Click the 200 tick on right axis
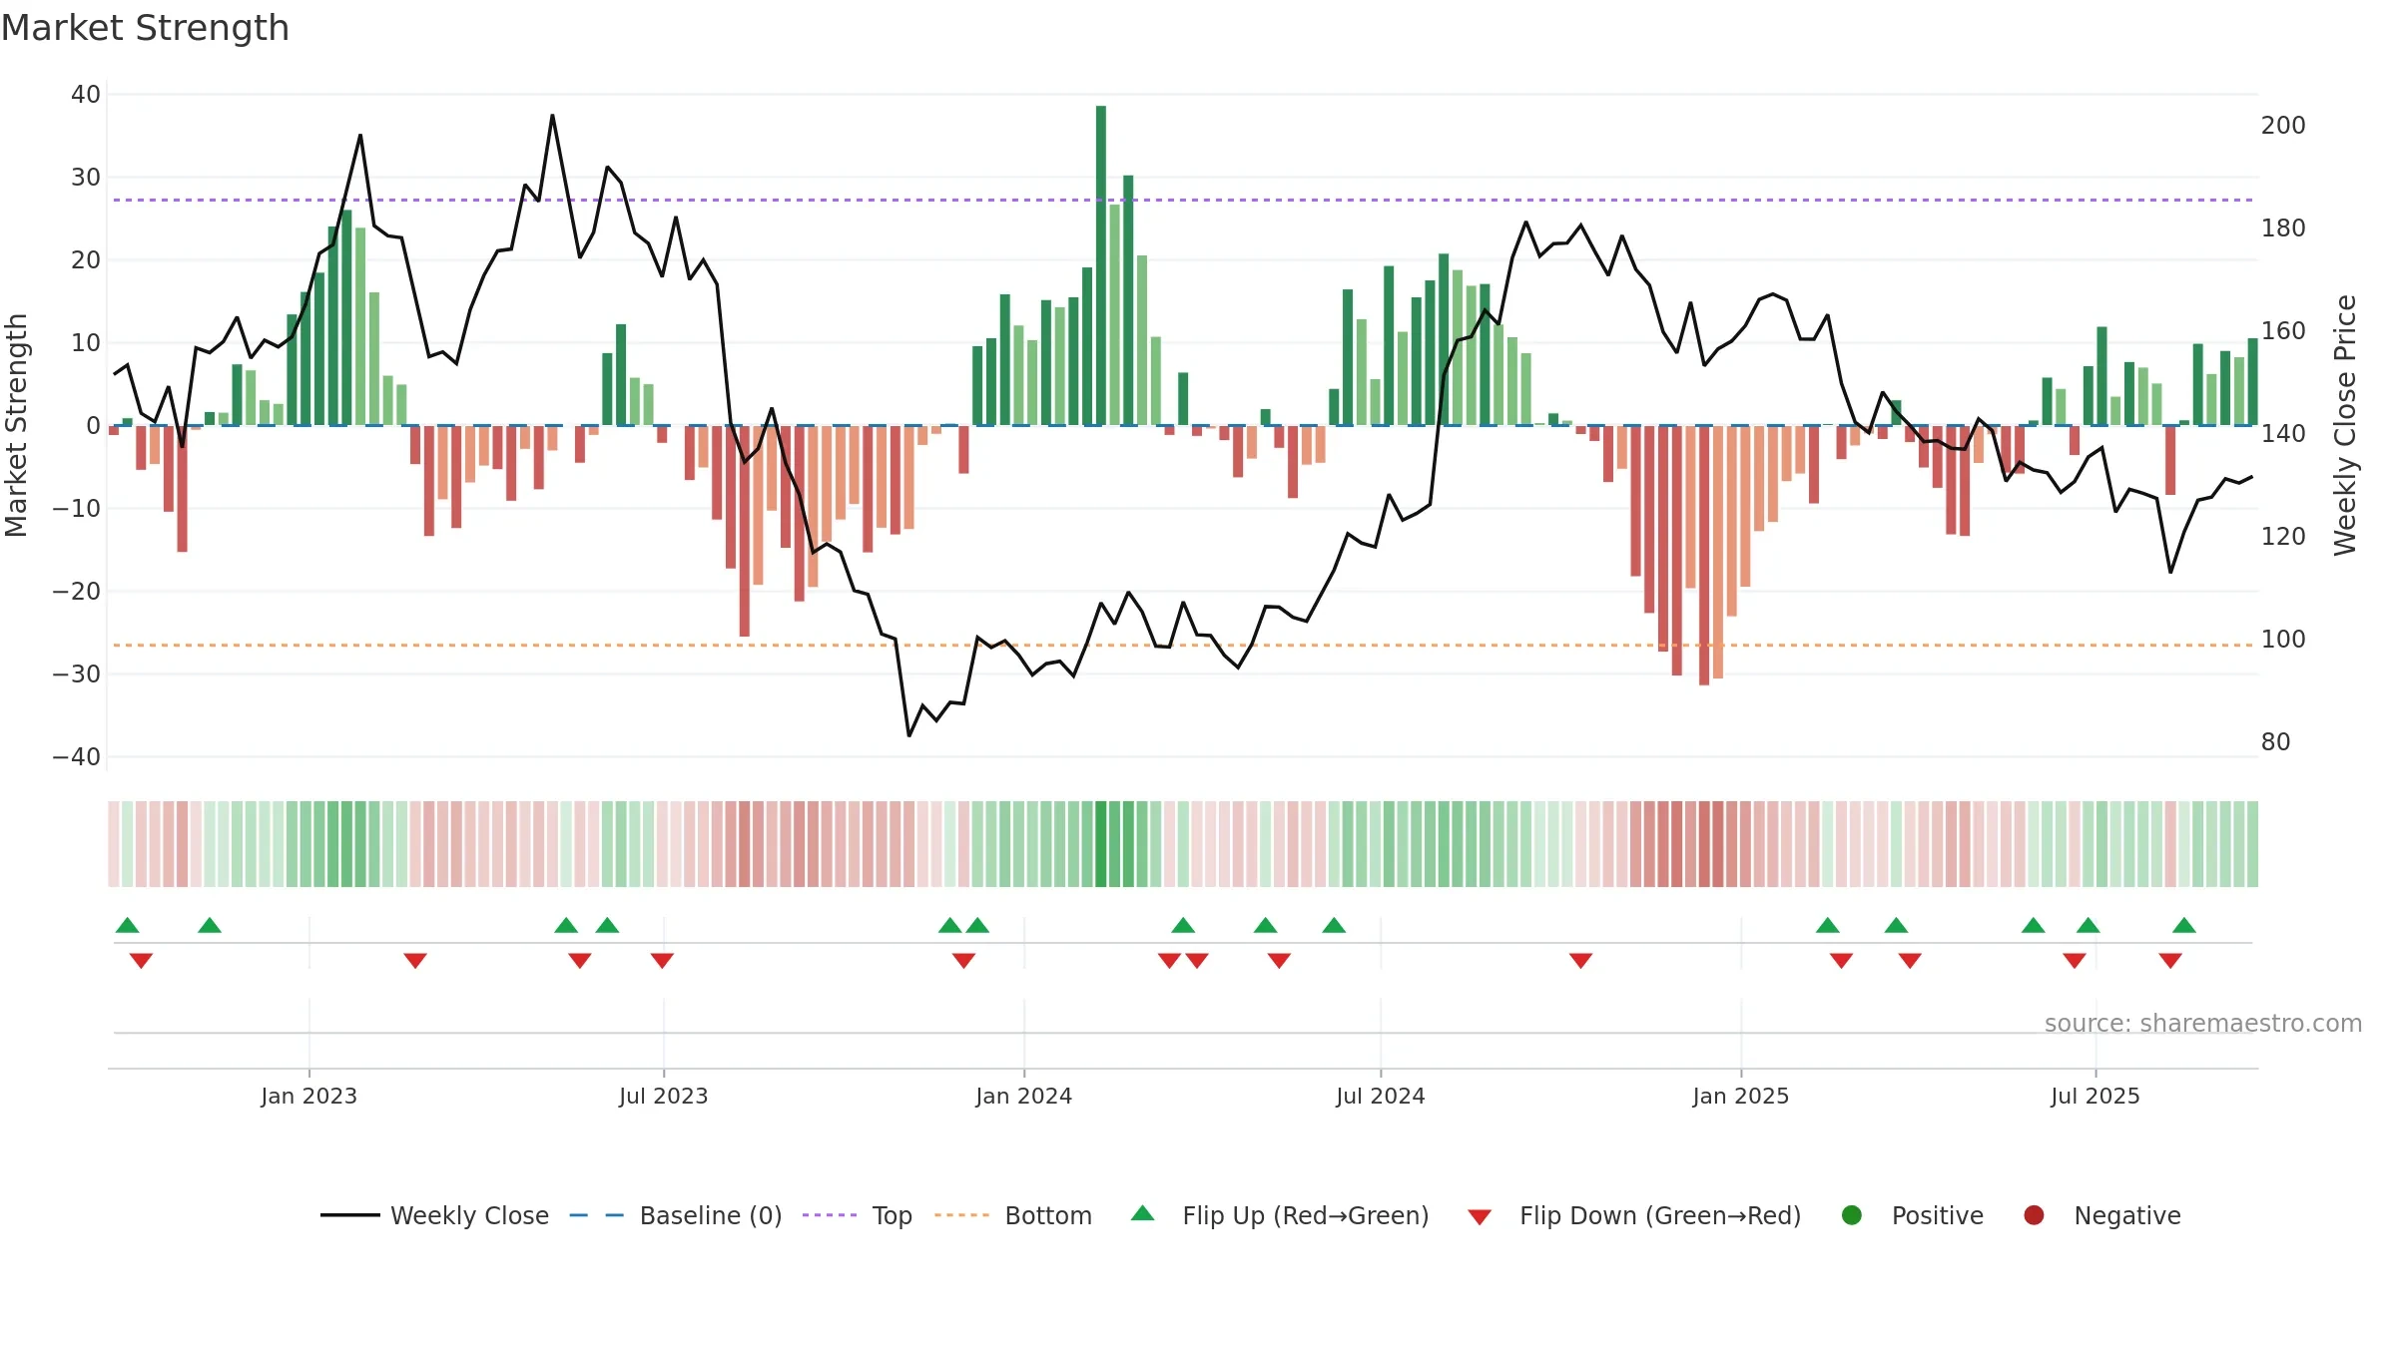Viewport: 2396px width, 1347px height. pyautogui.click(x=2283, y=126)
